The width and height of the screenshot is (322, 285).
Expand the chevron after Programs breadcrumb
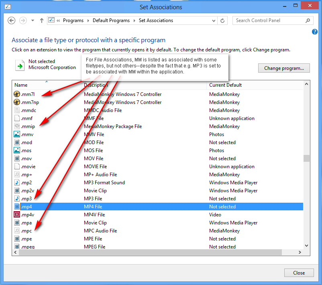click(x=88, y=20)
